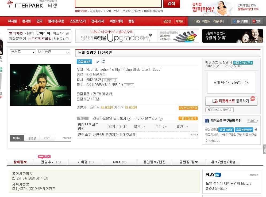This screenshot has width=266, height=197.
Task: Click the 노트르담드파리 quick link
Action: [40, 39]
